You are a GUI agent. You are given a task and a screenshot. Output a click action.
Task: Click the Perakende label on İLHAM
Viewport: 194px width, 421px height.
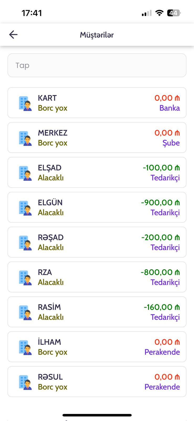coord(162,352)
